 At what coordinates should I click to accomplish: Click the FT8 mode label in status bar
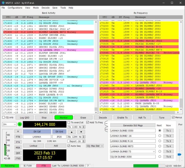tap(44, 166)
